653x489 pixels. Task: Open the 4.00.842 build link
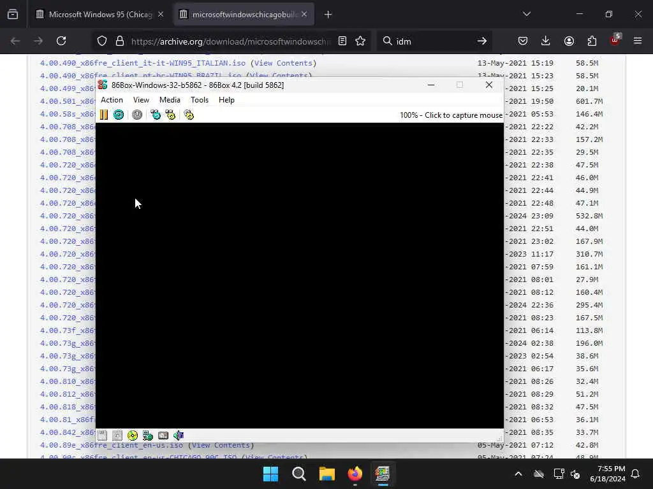point(68,432)
